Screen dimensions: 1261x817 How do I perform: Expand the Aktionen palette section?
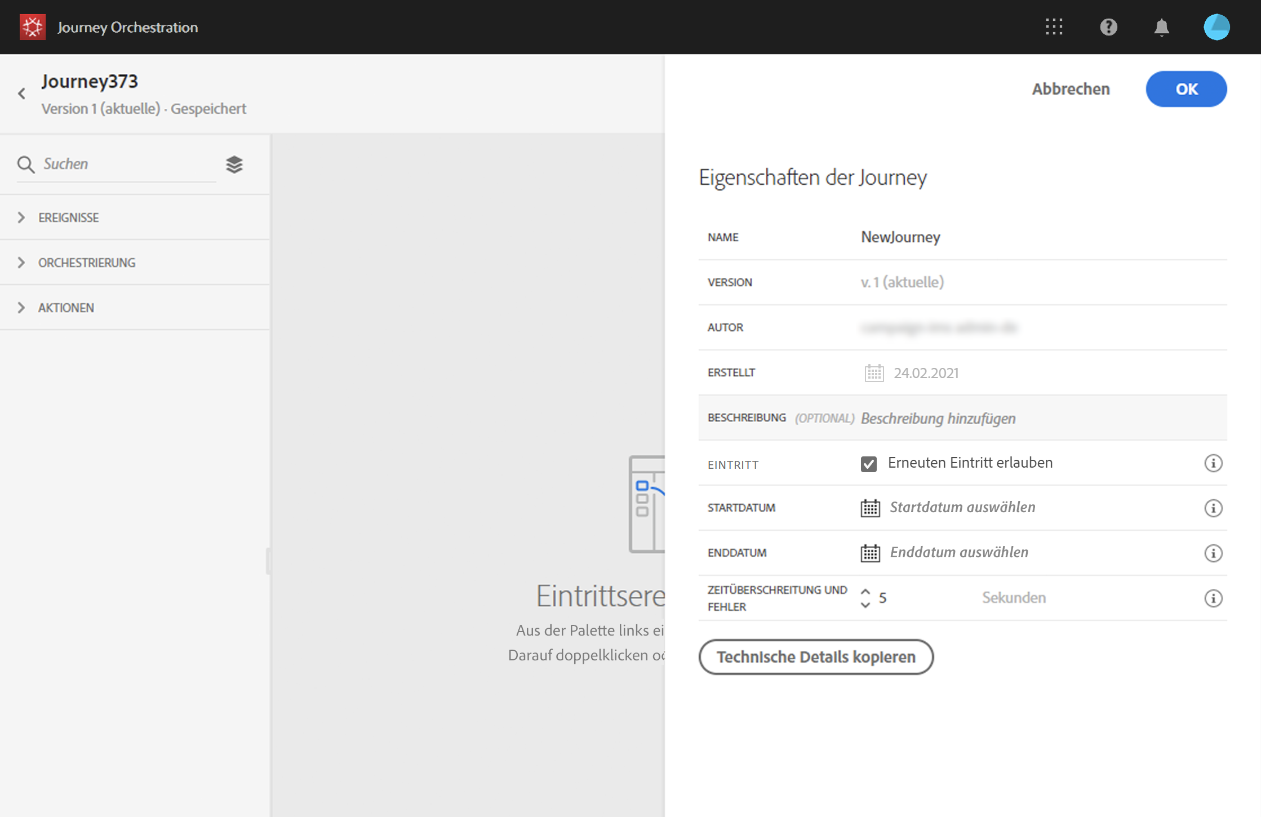point(66,308)
